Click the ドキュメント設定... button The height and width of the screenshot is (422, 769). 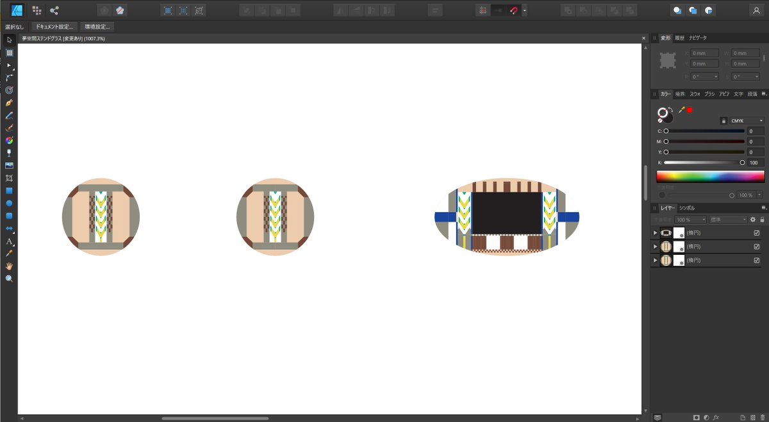click(x=54, y=27)
